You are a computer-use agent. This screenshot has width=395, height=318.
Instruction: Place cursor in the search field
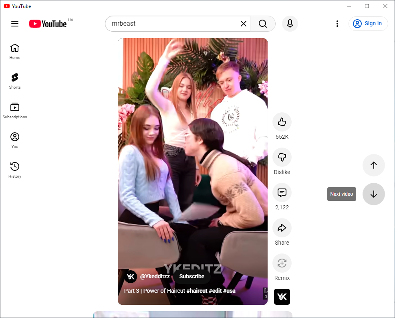(172, 24)
